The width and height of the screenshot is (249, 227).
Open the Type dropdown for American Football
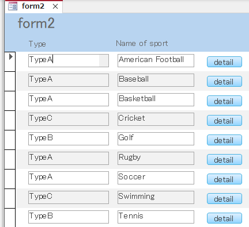104,60
